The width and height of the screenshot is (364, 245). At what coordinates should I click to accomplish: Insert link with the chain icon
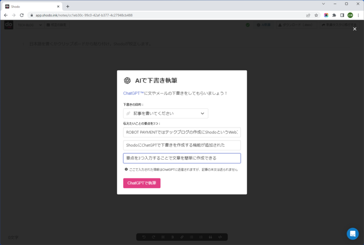pyautogui.click(x=182, y=237)
